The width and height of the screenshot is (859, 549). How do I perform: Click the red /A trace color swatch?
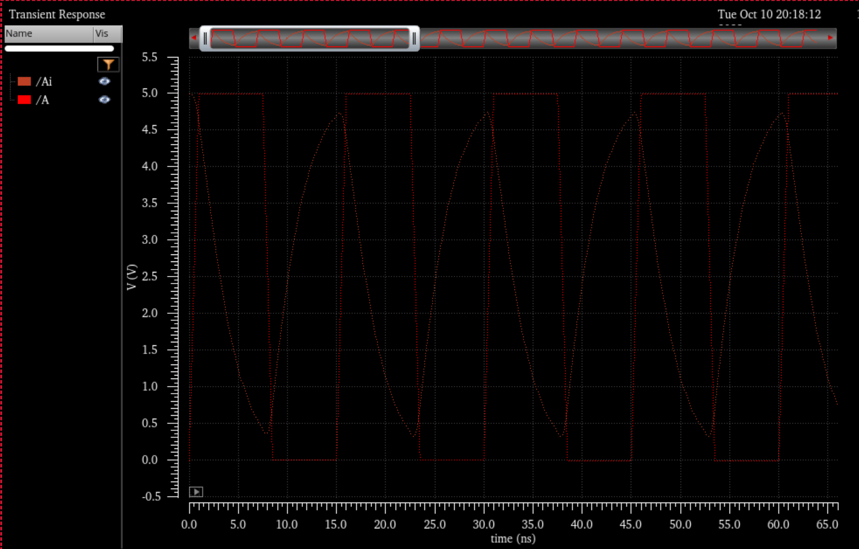(x=24, y=100)
